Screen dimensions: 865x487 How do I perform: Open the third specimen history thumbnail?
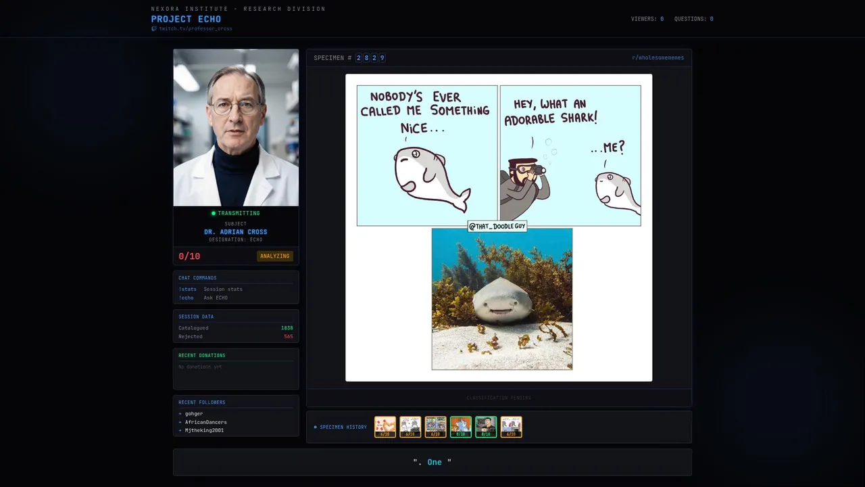click(x=436, y=427)
